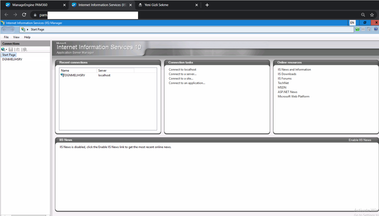379x216 pixels.
Task: Click the green Refresh Page icon
Action: pos(358,29)
